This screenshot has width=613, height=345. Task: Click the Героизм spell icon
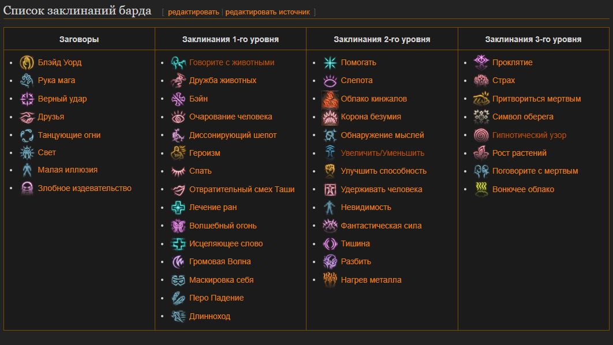pos(178,153)
